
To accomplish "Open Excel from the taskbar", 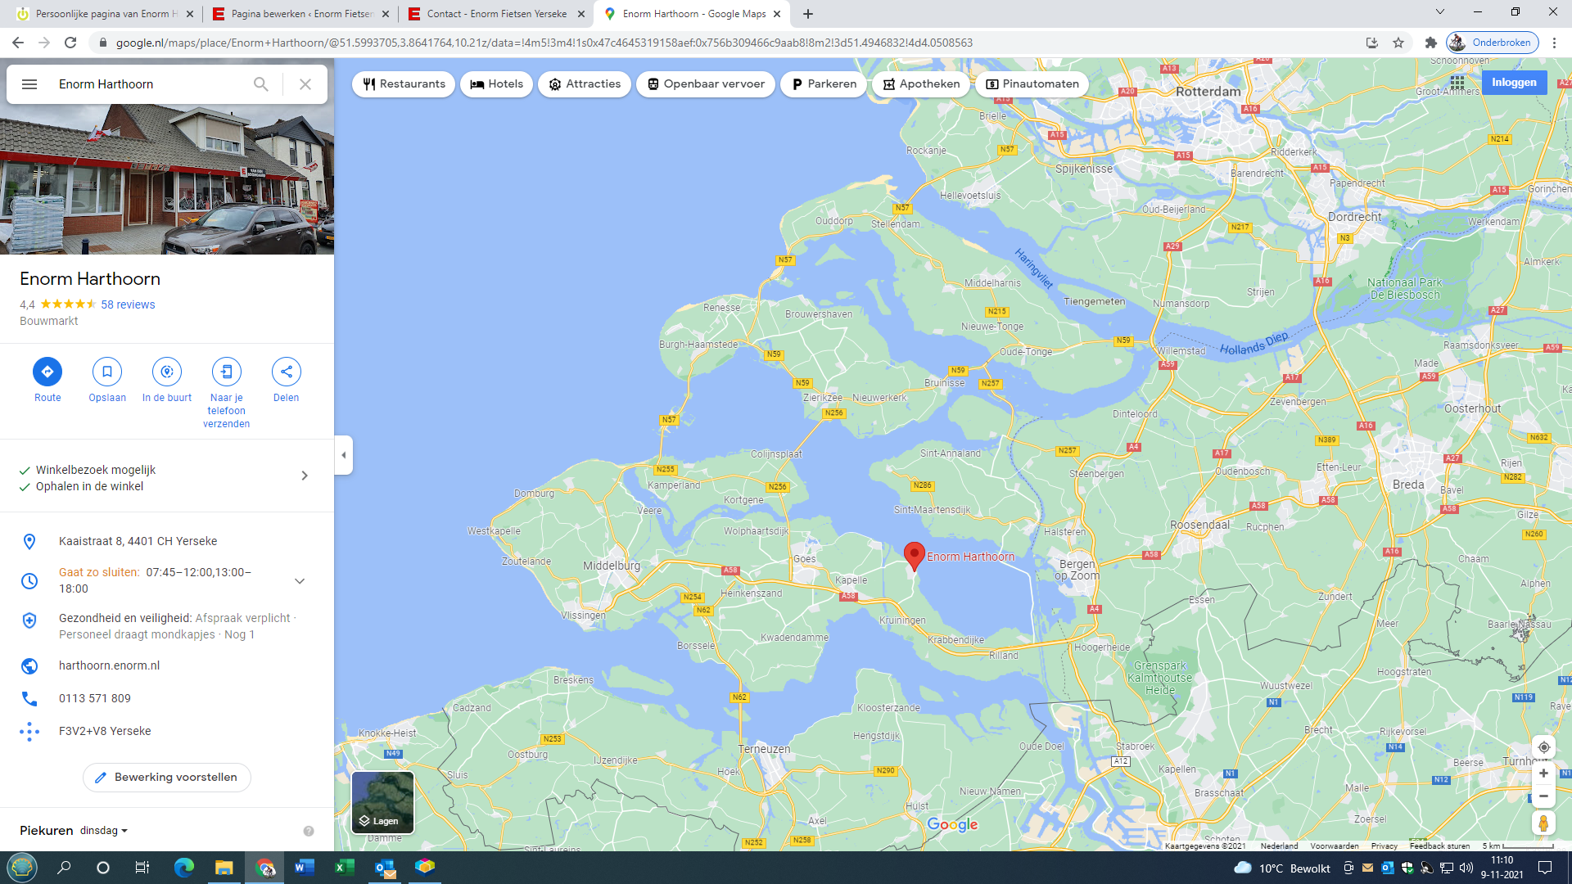I will click(x=344, y=868).
